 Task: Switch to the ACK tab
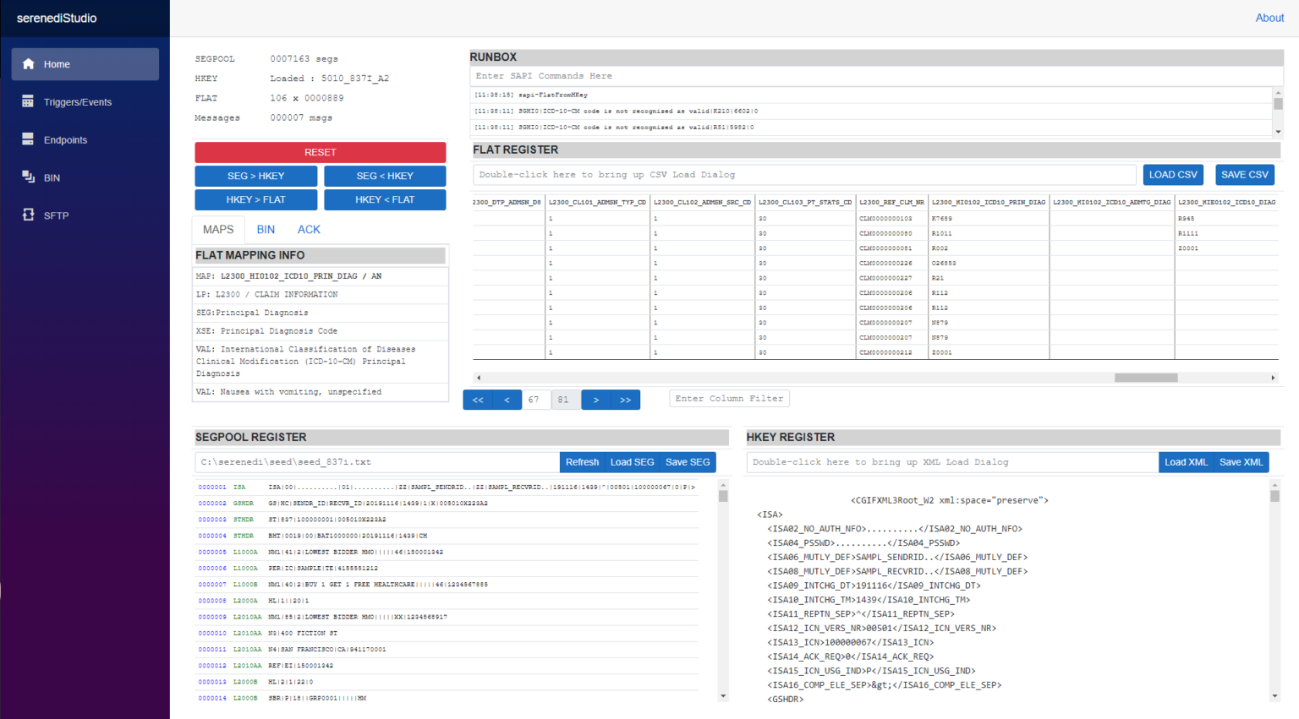pos(309,230)
